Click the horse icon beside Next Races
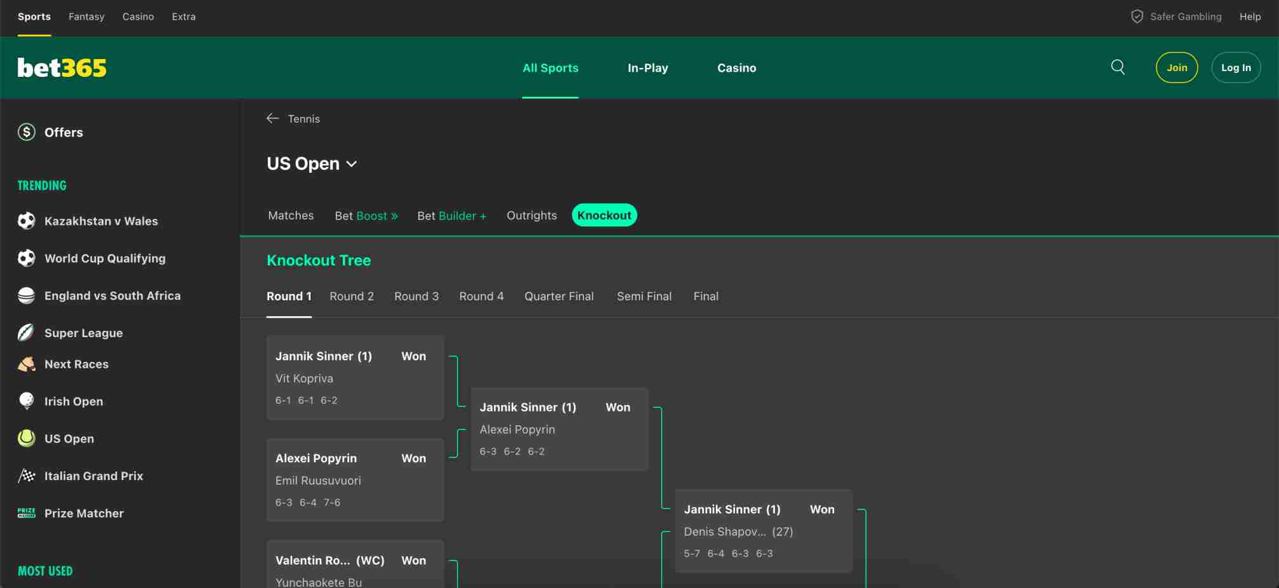1279x588 pixels. coord(27,364)
